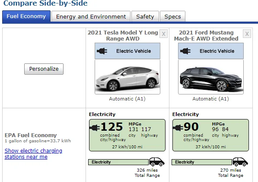Viewport: 258px width, 182px height.
Task: Switch to Energy and Environment tab
Action: 91,16
